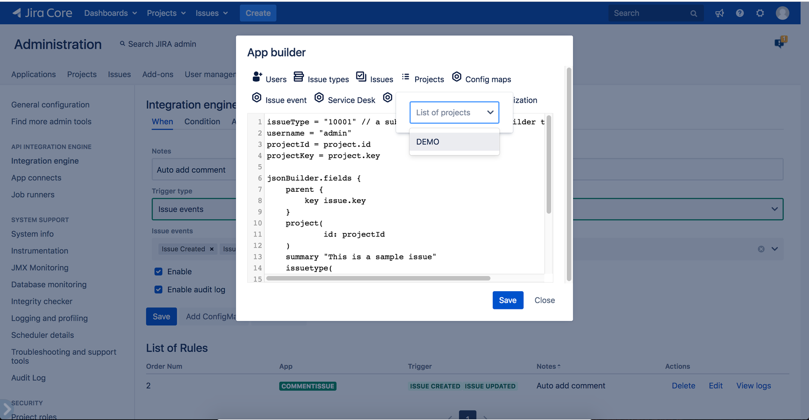
Task: Click the App builder dialog scrollbar
Action: pyautogui.click(x=569, y=174)
